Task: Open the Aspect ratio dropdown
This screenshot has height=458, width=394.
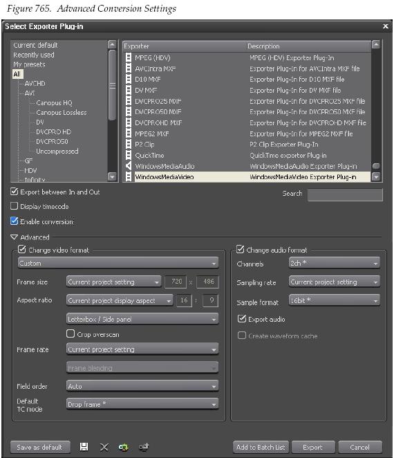Action: tap(120, 300)
